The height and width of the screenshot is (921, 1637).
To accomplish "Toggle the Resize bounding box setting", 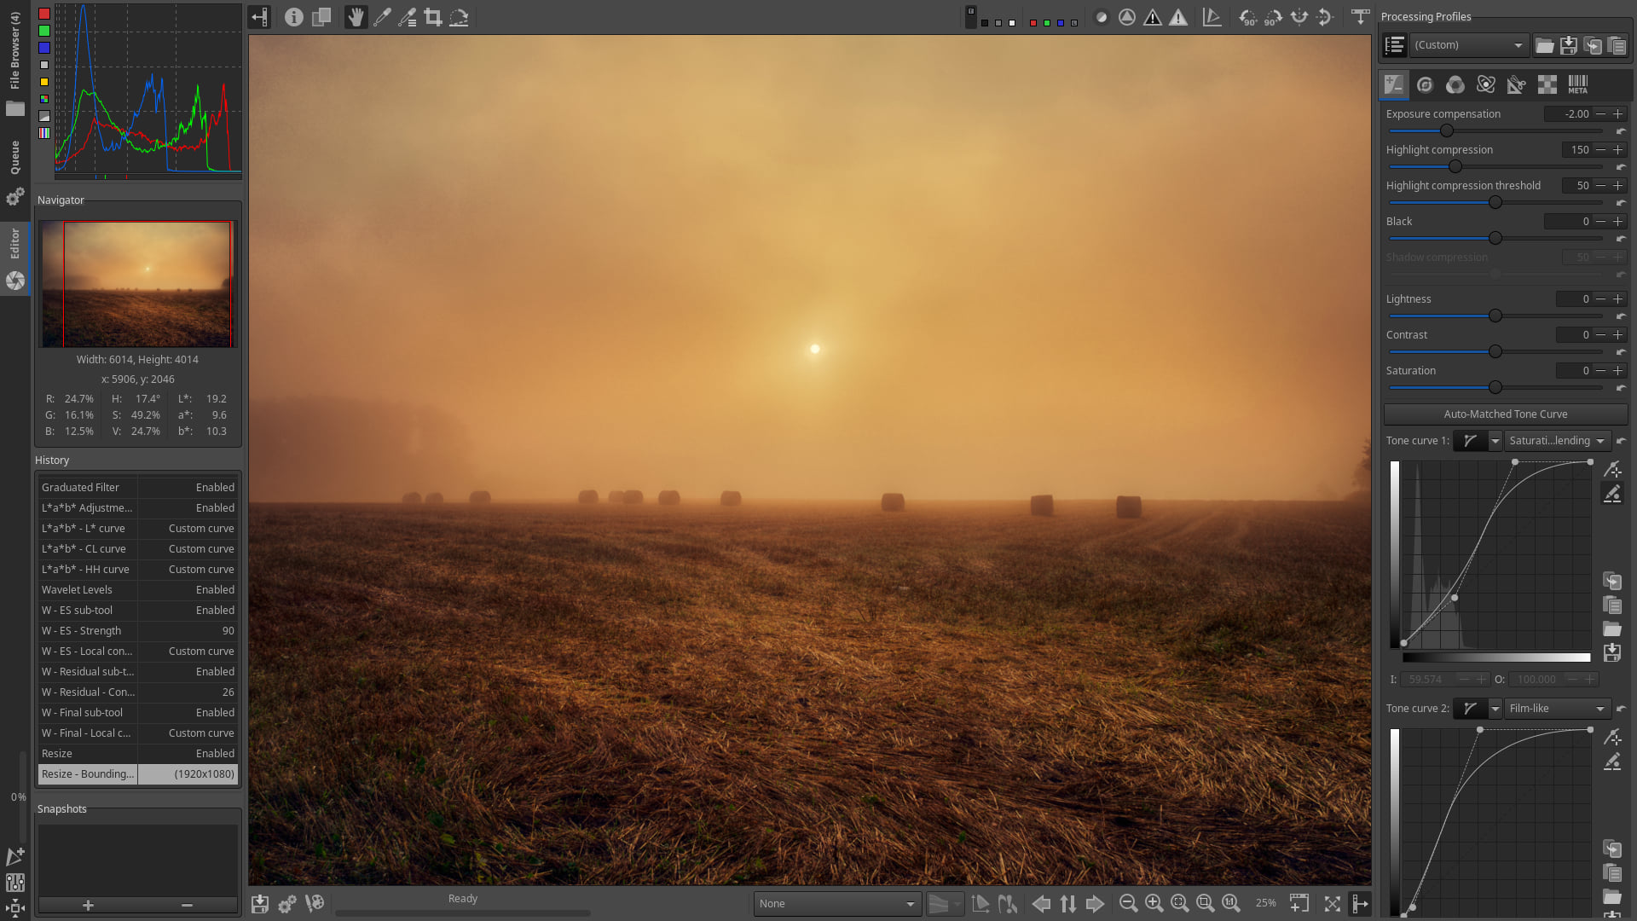I will pos(89,773).
